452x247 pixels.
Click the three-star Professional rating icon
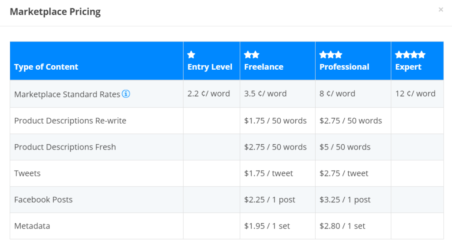point(331,54)
